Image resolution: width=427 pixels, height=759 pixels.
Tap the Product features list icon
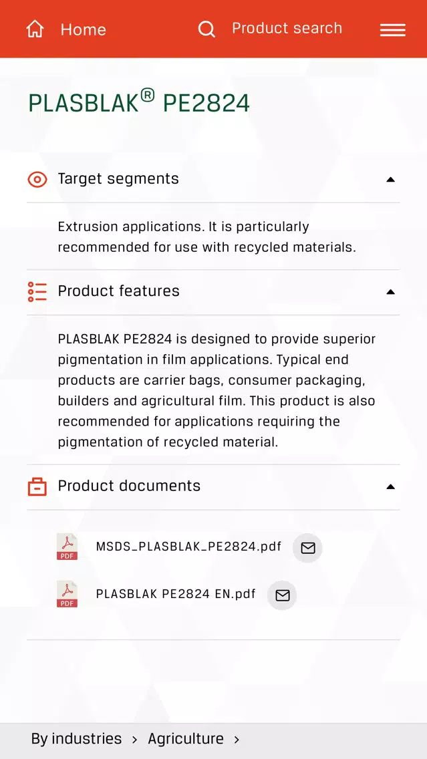point(37,292)
